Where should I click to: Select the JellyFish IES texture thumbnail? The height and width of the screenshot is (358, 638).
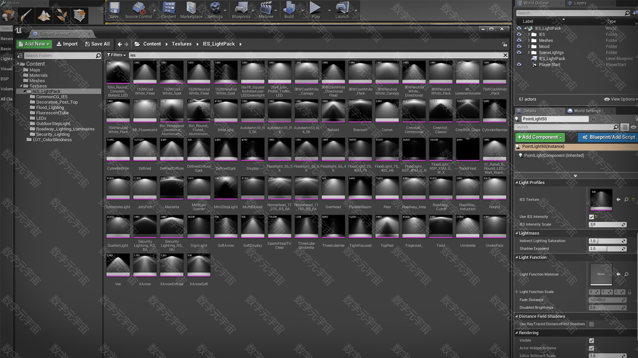[x=145, y=188]
